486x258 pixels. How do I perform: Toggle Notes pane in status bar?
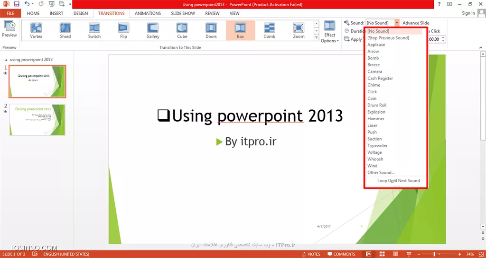tap(311, 254)
